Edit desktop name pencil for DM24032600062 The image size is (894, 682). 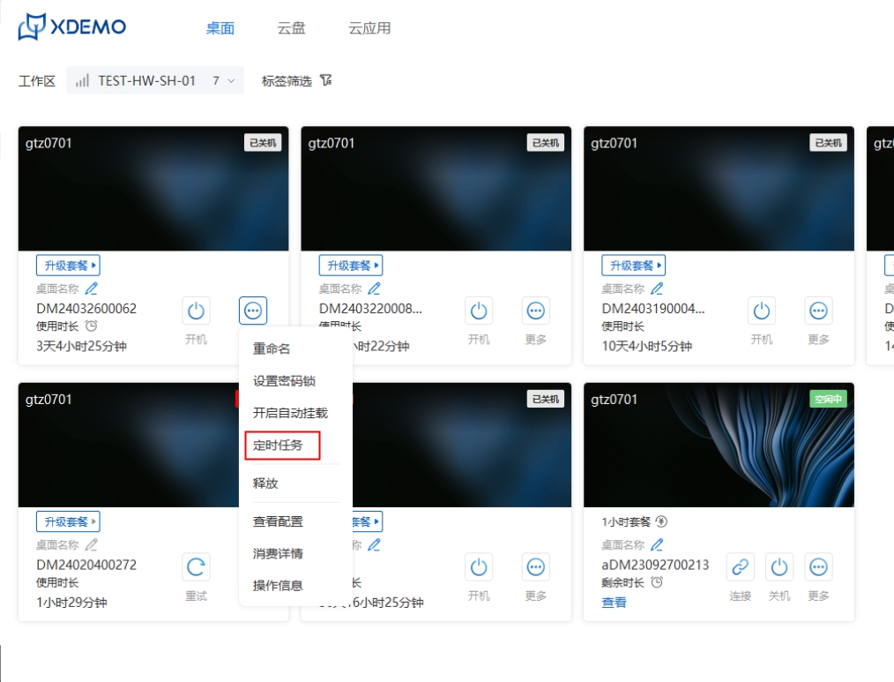click(x=92, y=289)
